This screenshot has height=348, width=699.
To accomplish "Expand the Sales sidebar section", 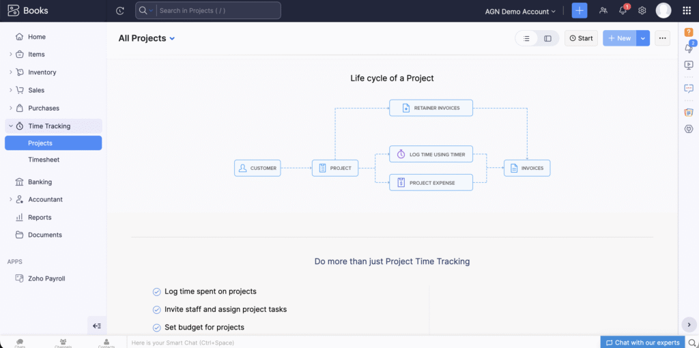I will pyautogui.click(x=11, y=90).
